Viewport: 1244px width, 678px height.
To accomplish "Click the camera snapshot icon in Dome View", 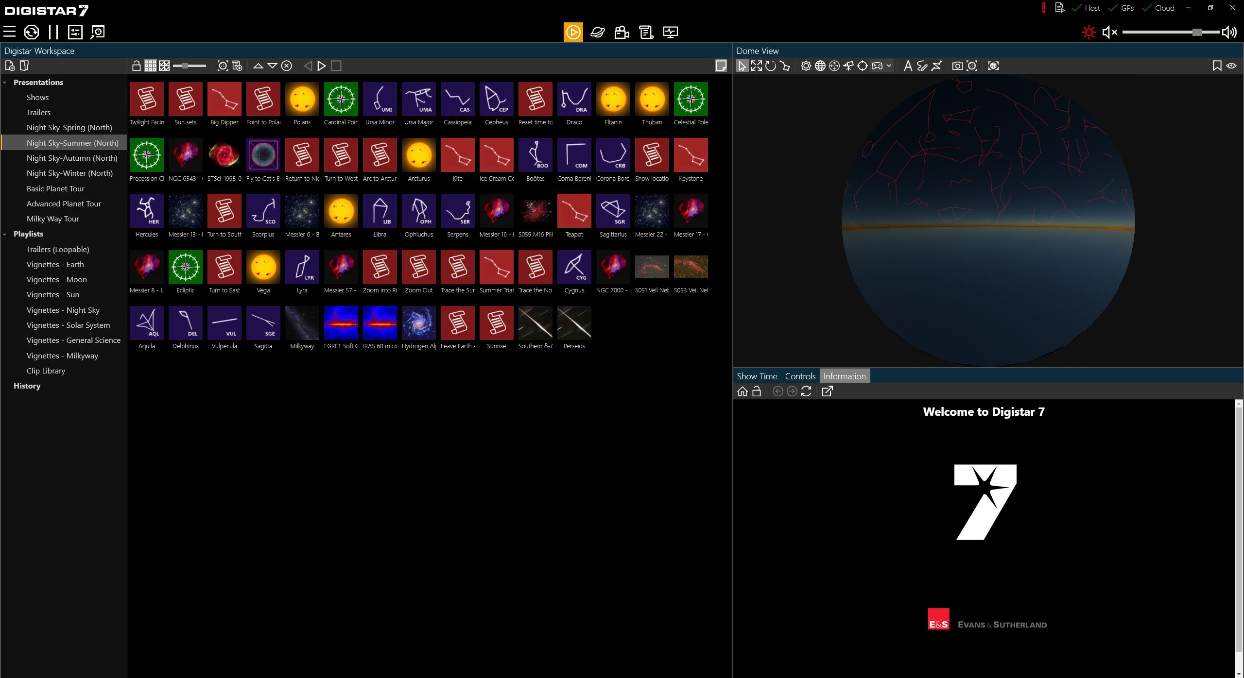I will click(x=958, y=66).
